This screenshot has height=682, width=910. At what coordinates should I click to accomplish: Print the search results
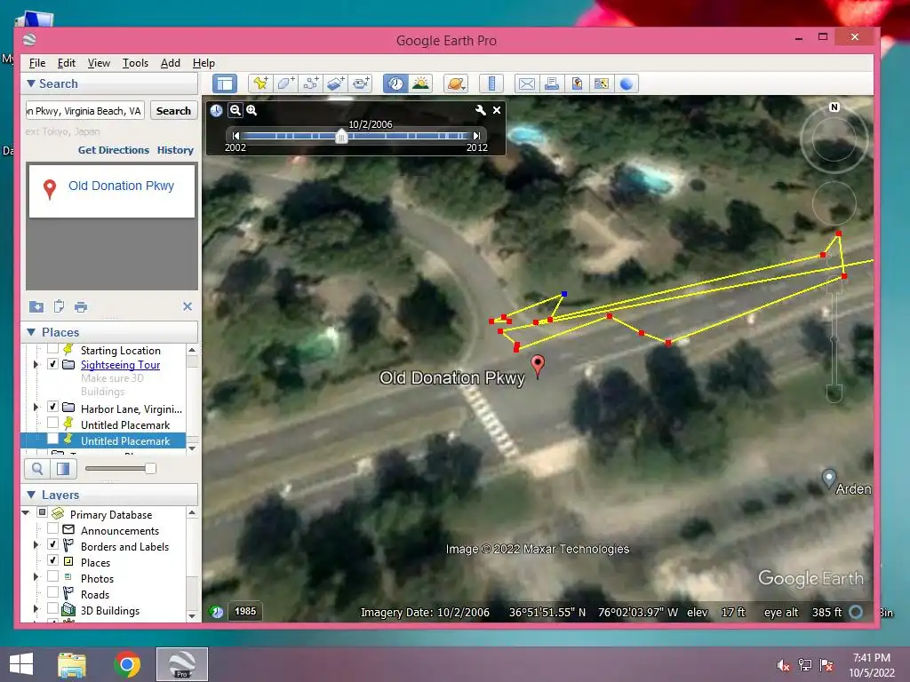(81, 306)
